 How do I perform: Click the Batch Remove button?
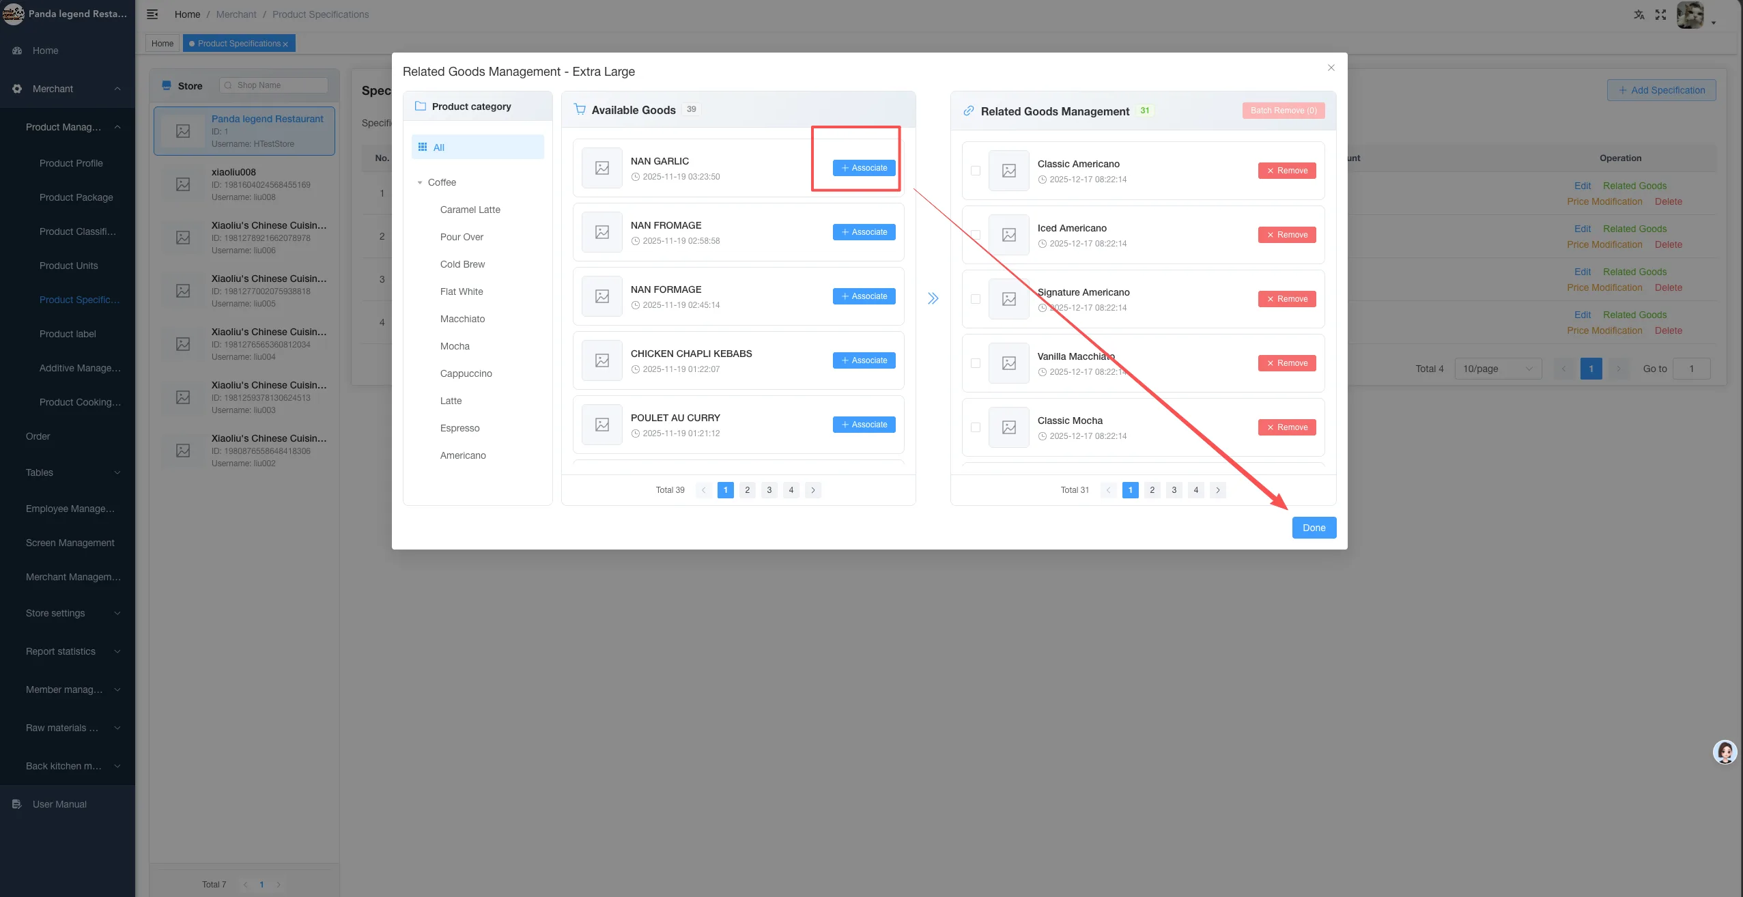[x=1284, y=111]
